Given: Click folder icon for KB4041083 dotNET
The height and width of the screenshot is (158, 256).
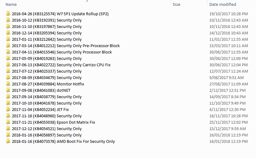Looking at the screenshot, I should [8, 90].
